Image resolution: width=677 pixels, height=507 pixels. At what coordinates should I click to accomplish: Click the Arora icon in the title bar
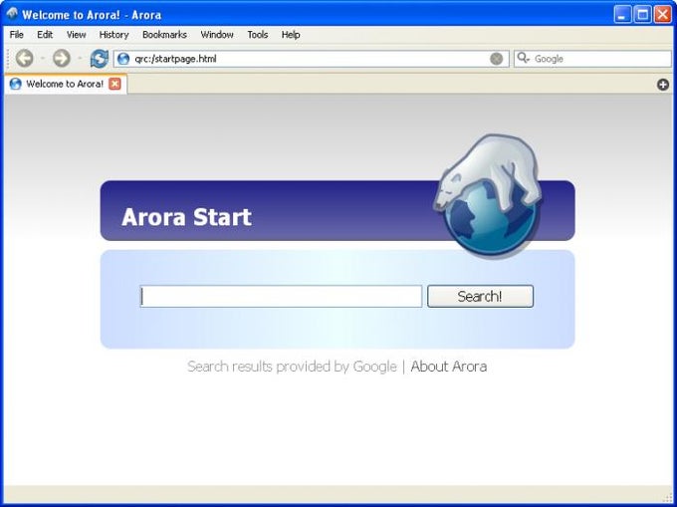[12, 14]
